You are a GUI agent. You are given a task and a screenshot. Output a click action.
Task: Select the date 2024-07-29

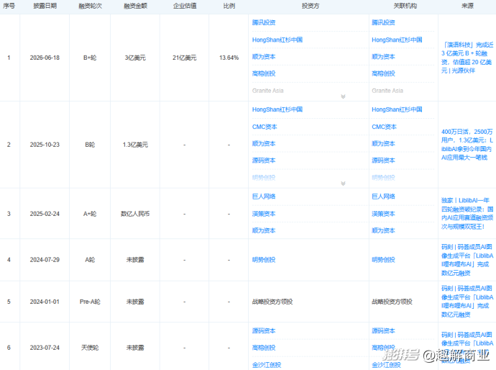[x=45, y=260]
